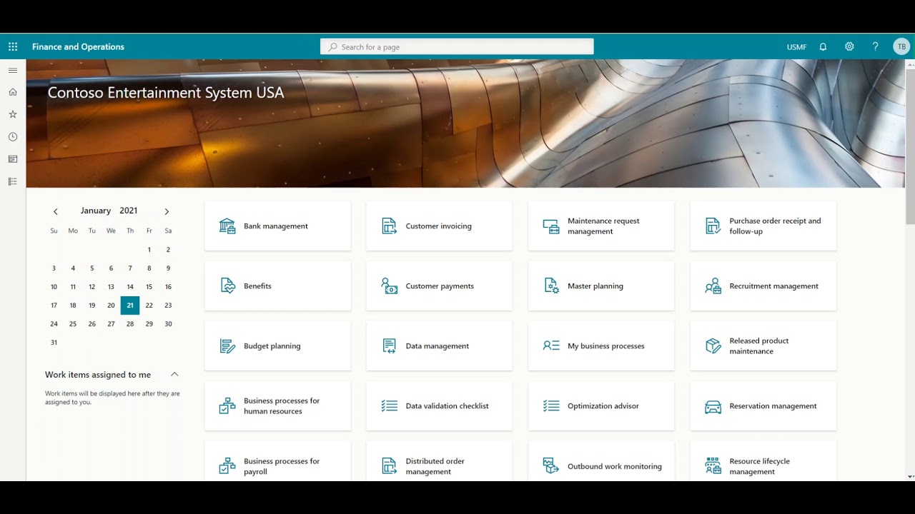Open Data validation checklist workspace

click(439, 406)
